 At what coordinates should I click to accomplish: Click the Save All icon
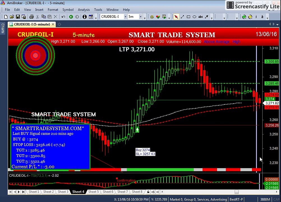pos(24,17)
